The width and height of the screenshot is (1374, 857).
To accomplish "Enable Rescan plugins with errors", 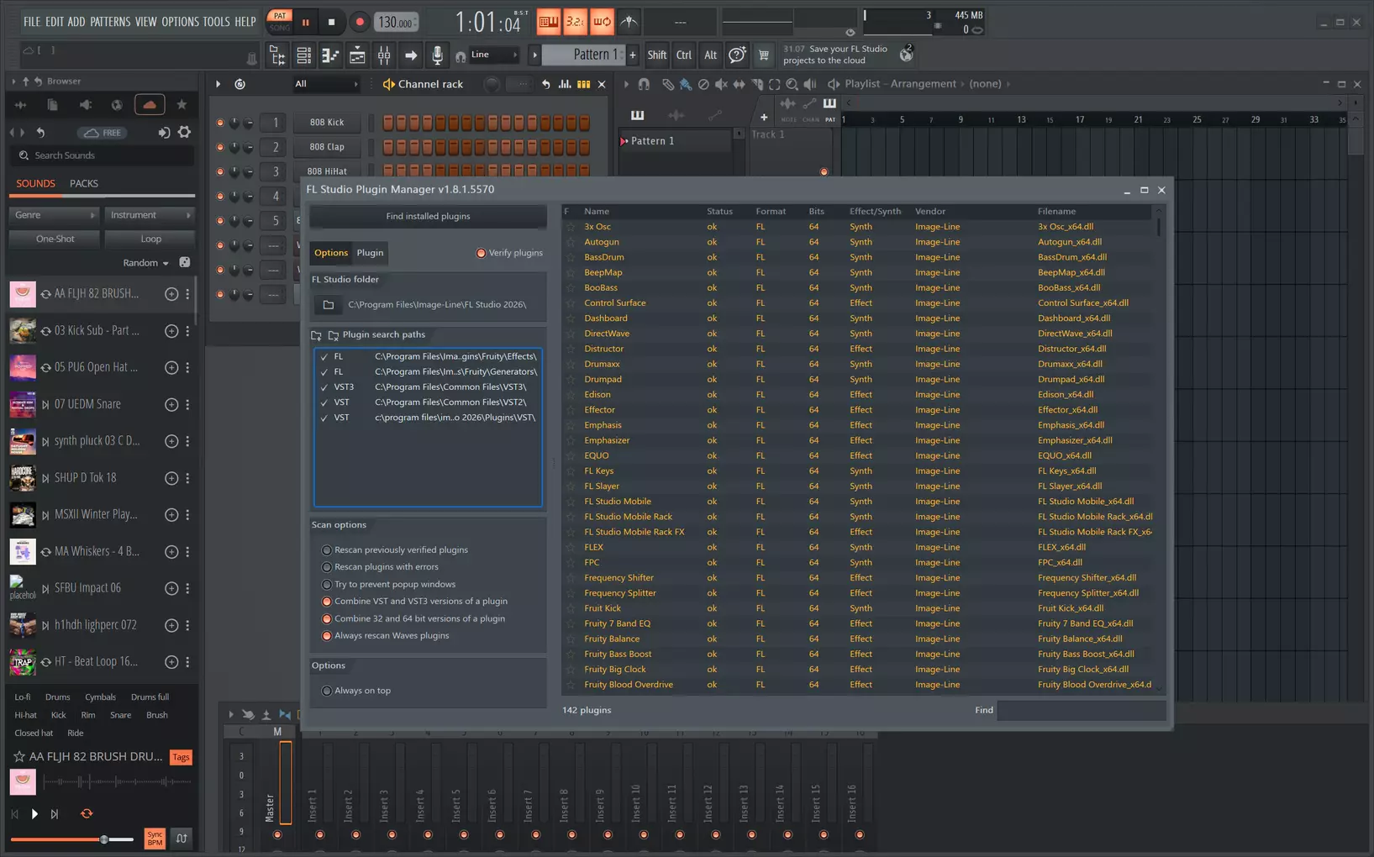I will [x=327, y=567].
